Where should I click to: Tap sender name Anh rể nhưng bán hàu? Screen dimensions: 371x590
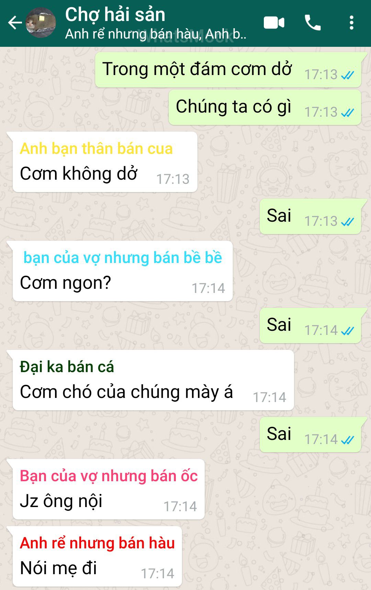point(97,543)
